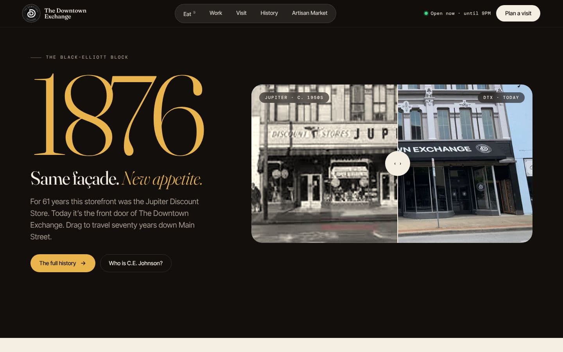Click the Jupiter c. 1950s photo label
563x352 pixels.
point(294,97)
